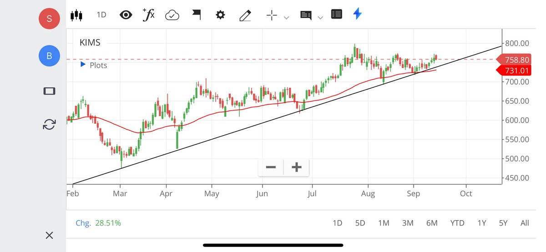Open the candlestick chart type selector
Screen dimensions: 546x252
click(x=76, y=15)
